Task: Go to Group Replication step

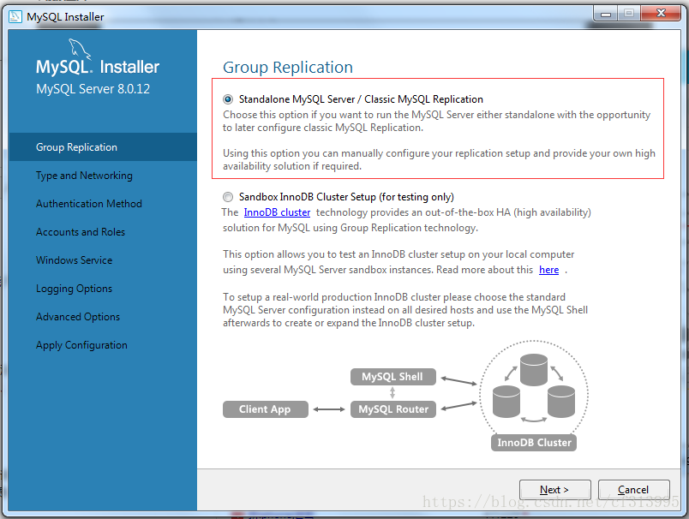Action: (x=102, y=147)
